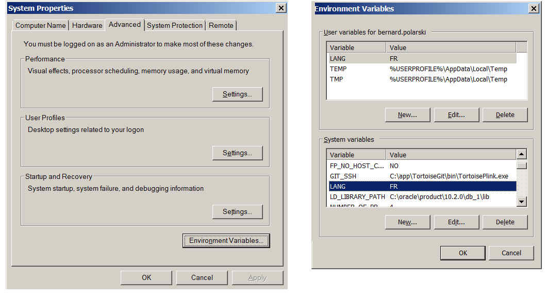Screen dimensions: 547x297
Task: Open Performance settings
Action: [237, 94]
